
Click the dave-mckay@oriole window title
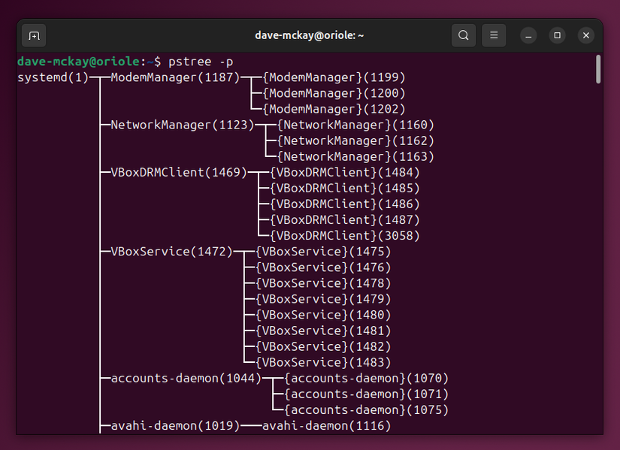[x=310, y=35]
